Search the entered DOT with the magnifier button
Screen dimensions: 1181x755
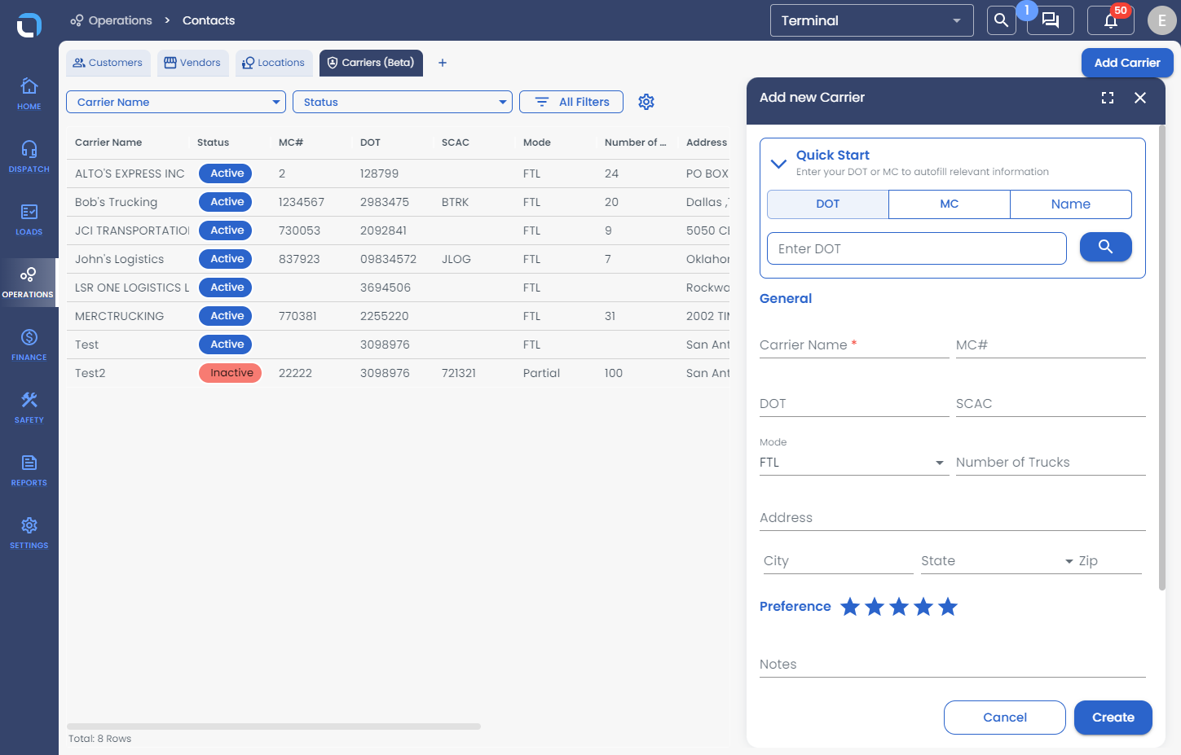click(x=1105, y=247)
